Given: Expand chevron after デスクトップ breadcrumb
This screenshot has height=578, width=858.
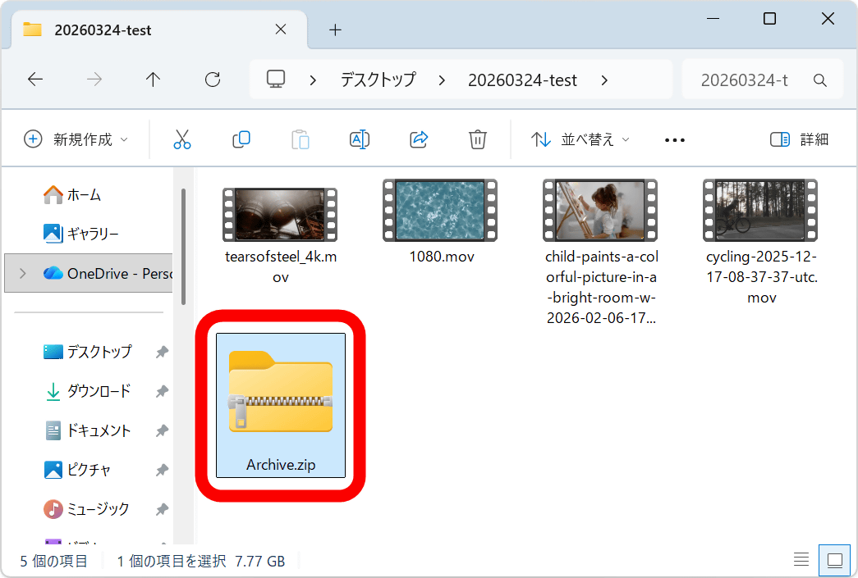Looking at the screenshot, I should pos(442,81).
